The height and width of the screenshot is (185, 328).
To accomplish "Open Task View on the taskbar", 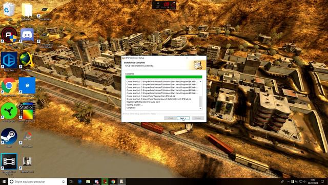I will 71,181.
